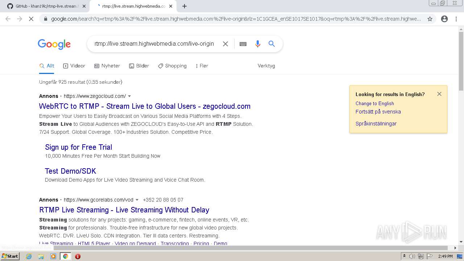Switch to Bilder results

(139, 66)
